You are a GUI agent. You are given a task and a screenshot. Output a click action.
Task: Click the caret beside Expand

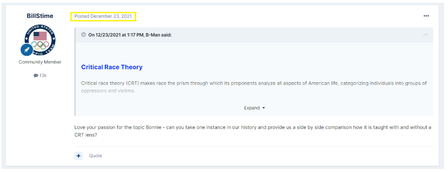[263, 108]
